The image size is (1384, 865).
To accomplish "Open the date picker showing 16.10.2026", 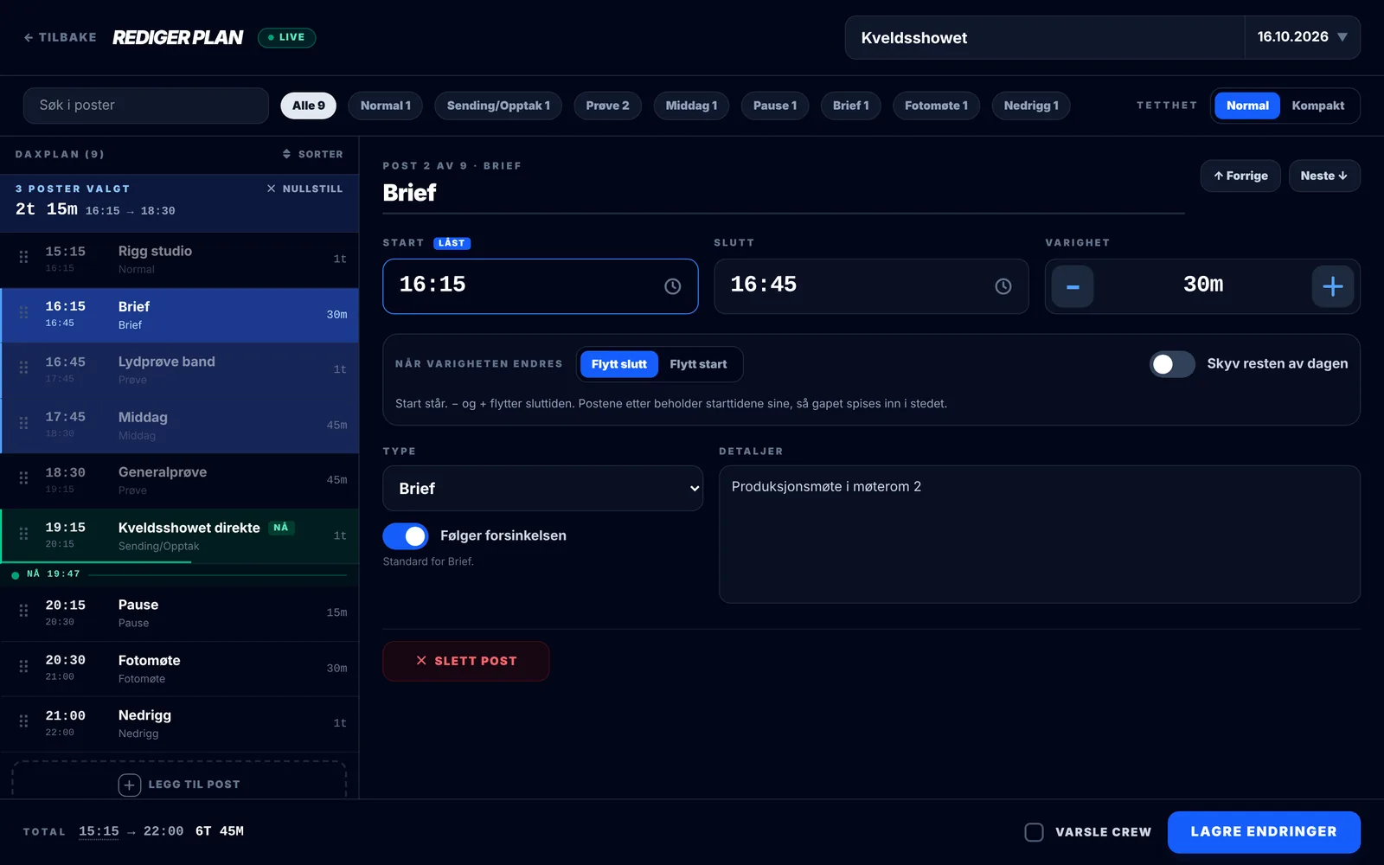I will pyautogui.click(x=1302, y=37).
